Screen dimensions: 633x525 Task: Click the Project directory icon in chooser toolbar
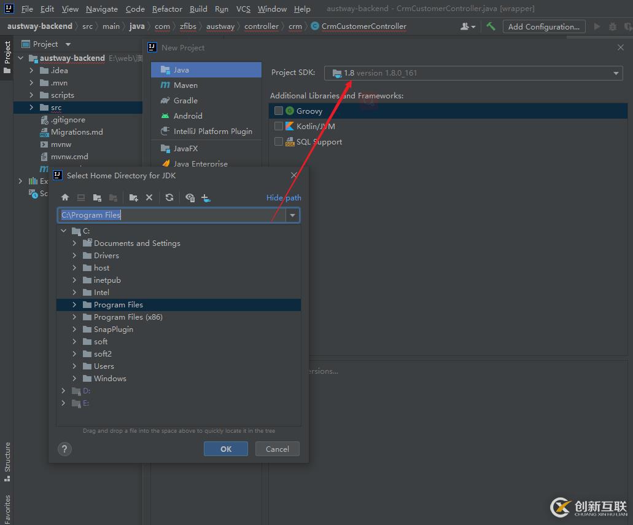97,198
